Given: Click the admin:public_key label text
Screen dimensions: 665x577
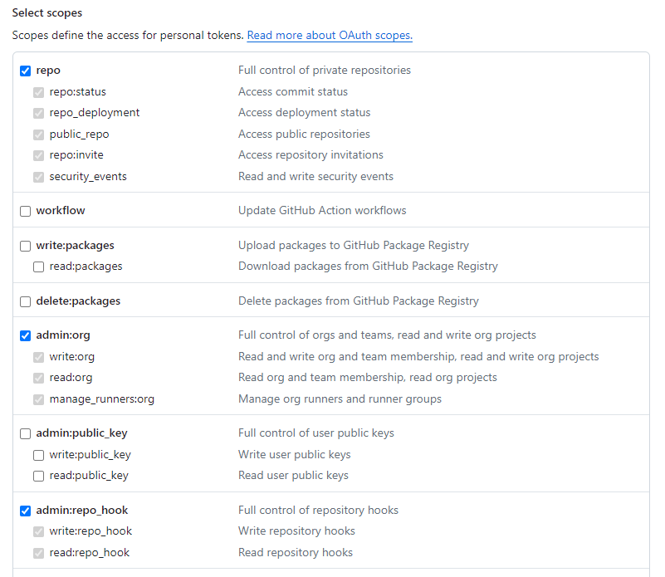Looking at the screenshot, I should (82, 433).
